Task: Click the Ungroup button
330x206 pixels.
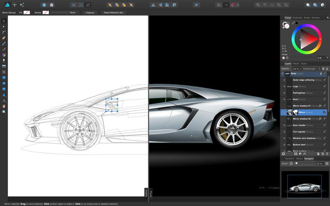Action: tap(90, 13)
